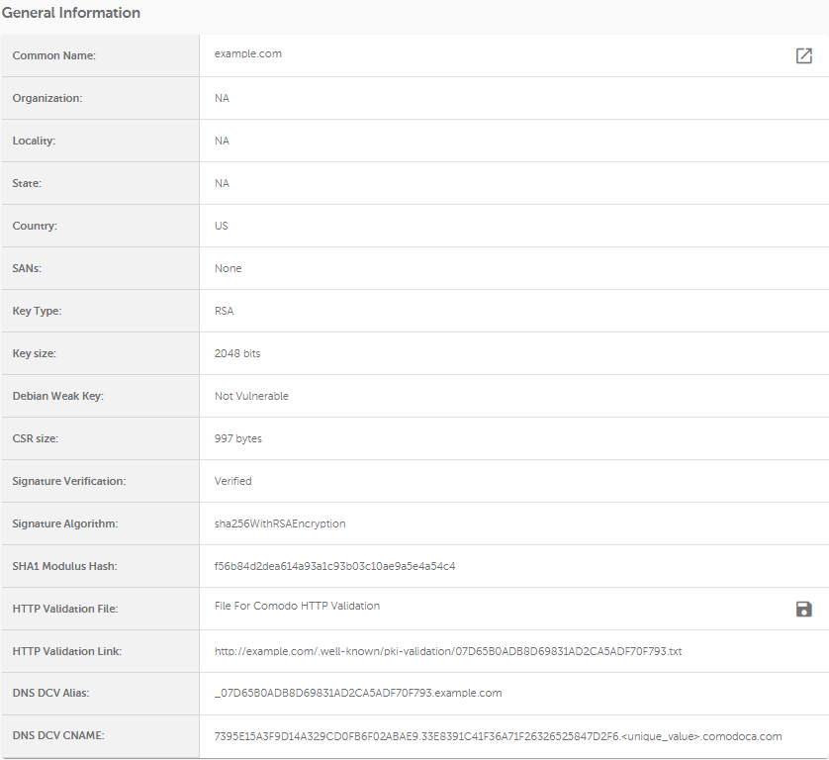Image resolution: width=829 pixels, height=760 pixels.
Task: Click the Common Name label
Action: click(54, 55)
